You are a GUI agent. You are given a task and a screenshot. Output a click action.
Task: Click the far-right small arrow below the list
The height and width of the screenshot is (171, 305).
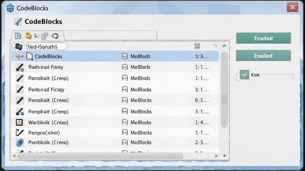[x=225, y=156]
